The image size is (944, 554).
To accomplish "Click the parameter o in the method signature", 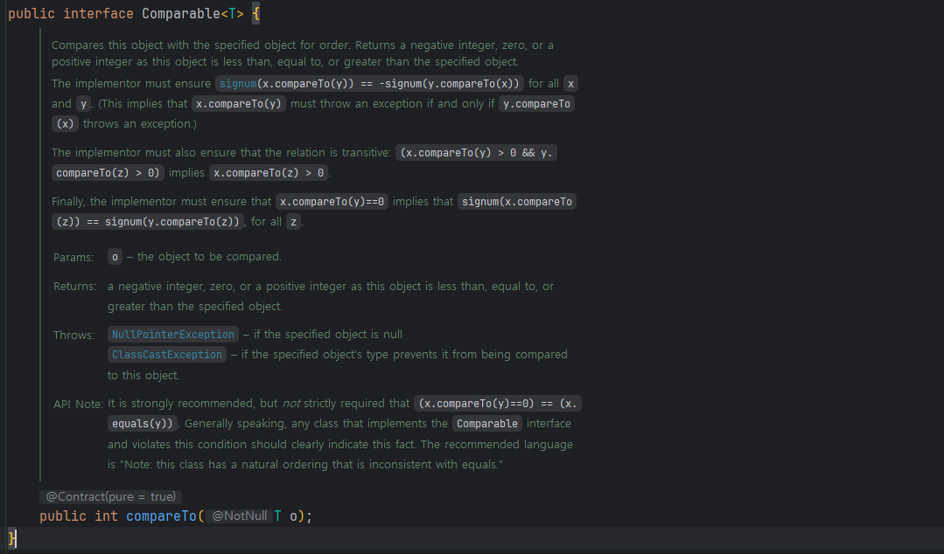I will coord(293,516).
